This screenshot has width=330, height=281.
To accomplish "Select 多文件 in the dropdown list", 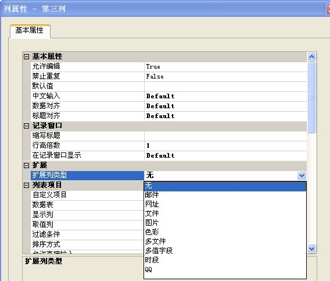I will pos(225,241).
